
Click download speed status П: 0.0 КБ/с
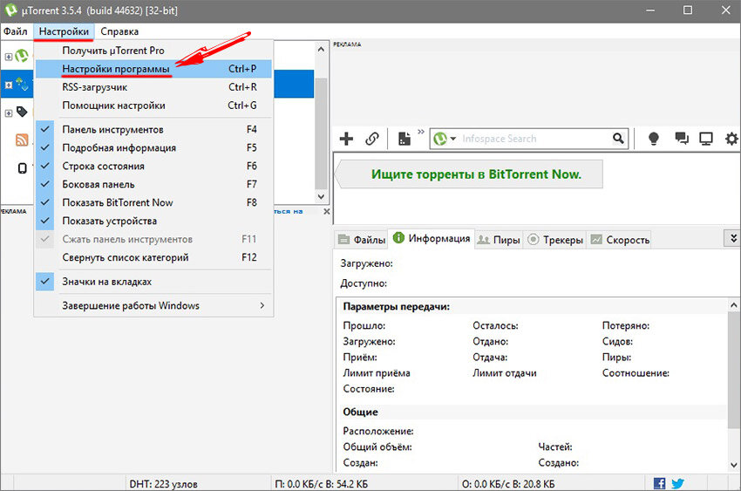click(322, 484)
